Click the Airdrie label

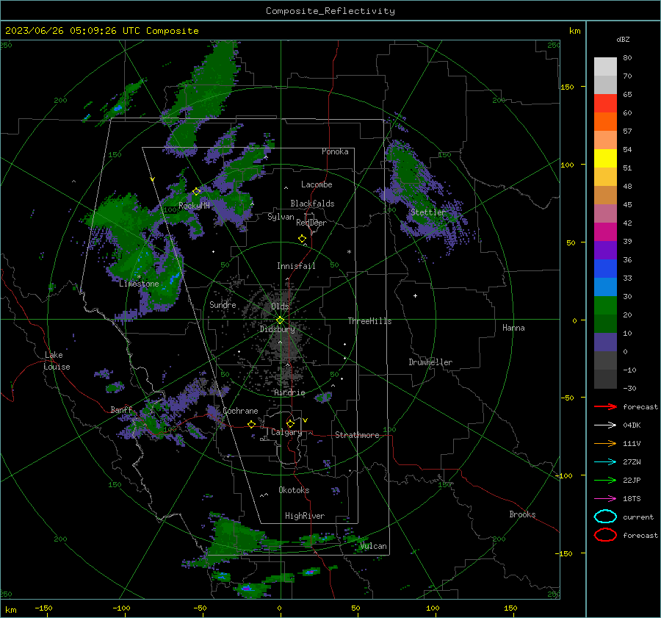[289, 392]
